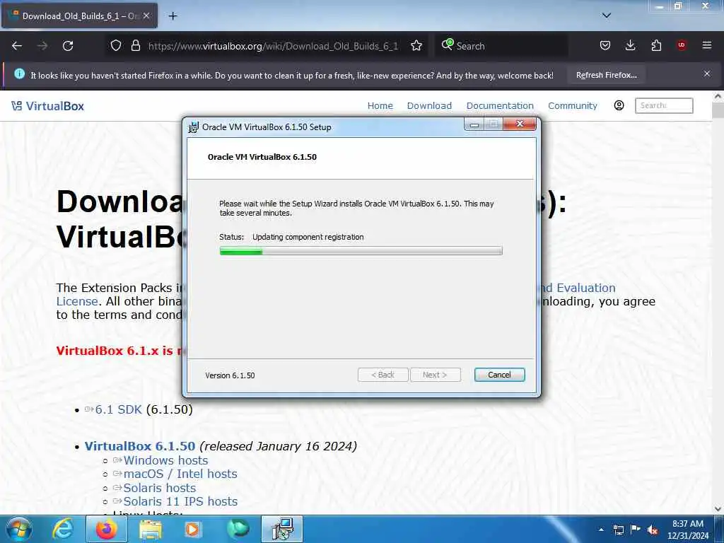Open the Windows hosts download link
724x543 pixels.
pyautogui.click(x=165, y=460)
